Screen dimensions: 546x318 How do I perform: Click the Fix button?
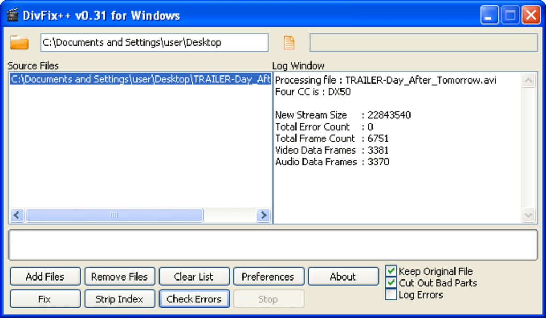[45, 299]
